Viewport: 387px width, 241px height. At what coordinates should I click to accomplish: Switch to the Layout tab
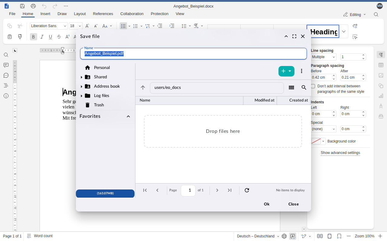(80, 14)
